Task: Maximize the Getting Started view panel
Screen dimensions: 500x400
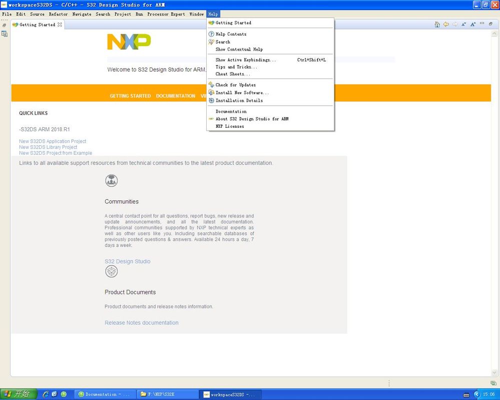Action: 490,24
